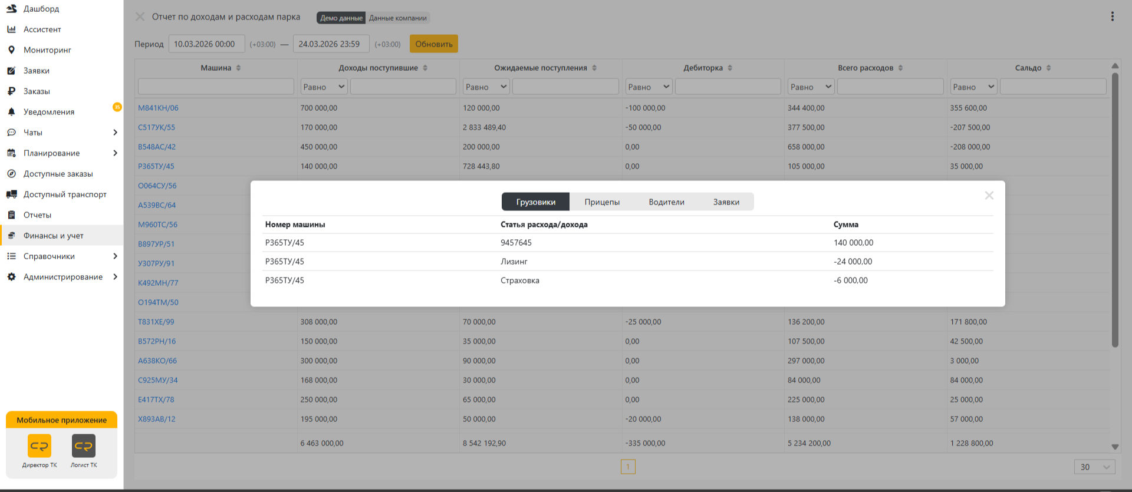Switch to the Прицепы tab
The width and height of the screenshot is (1132, 492).
pos(602,202)
